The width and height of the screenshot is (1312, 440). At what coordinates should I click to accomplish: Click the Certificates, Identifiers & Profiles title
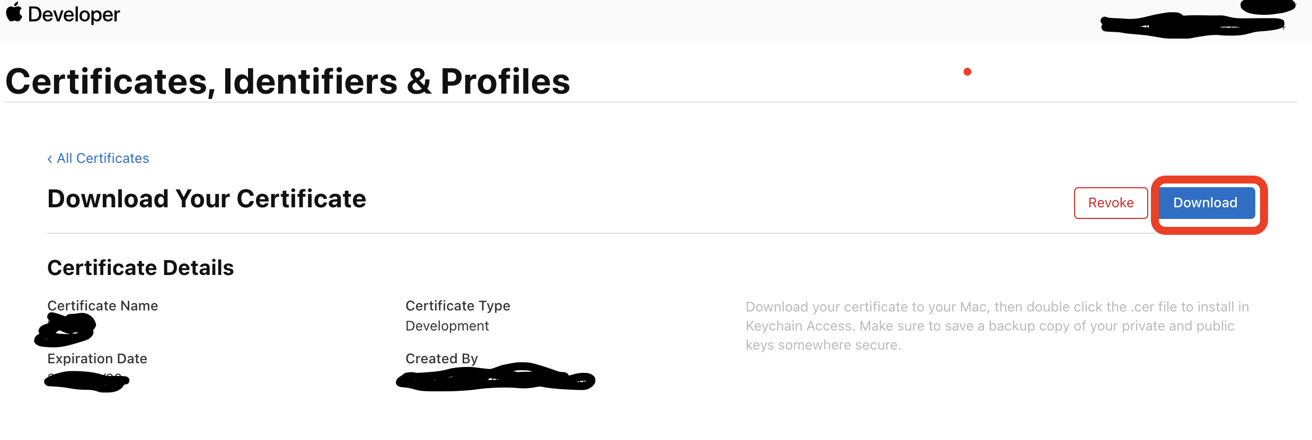point(288,81)
